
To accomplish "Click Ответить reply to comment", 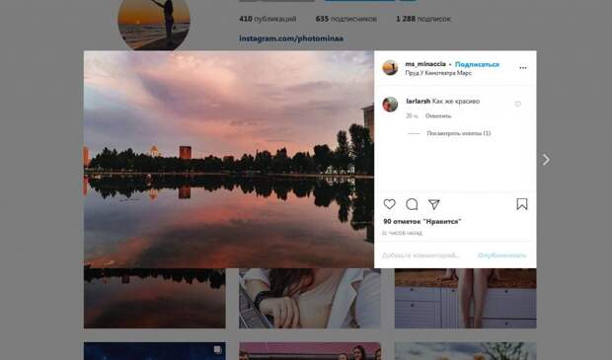I will (438, 115).
